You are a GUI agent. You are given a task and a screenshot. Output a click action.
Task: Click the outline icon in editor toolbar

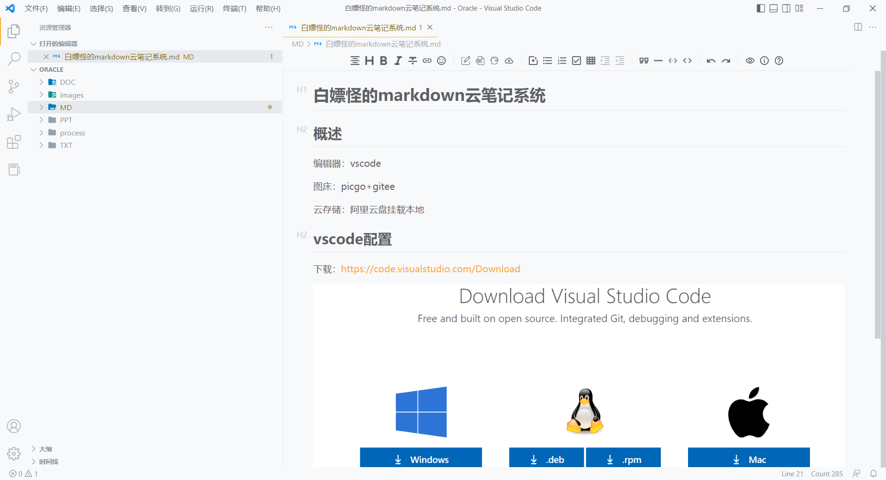[355, 61]
